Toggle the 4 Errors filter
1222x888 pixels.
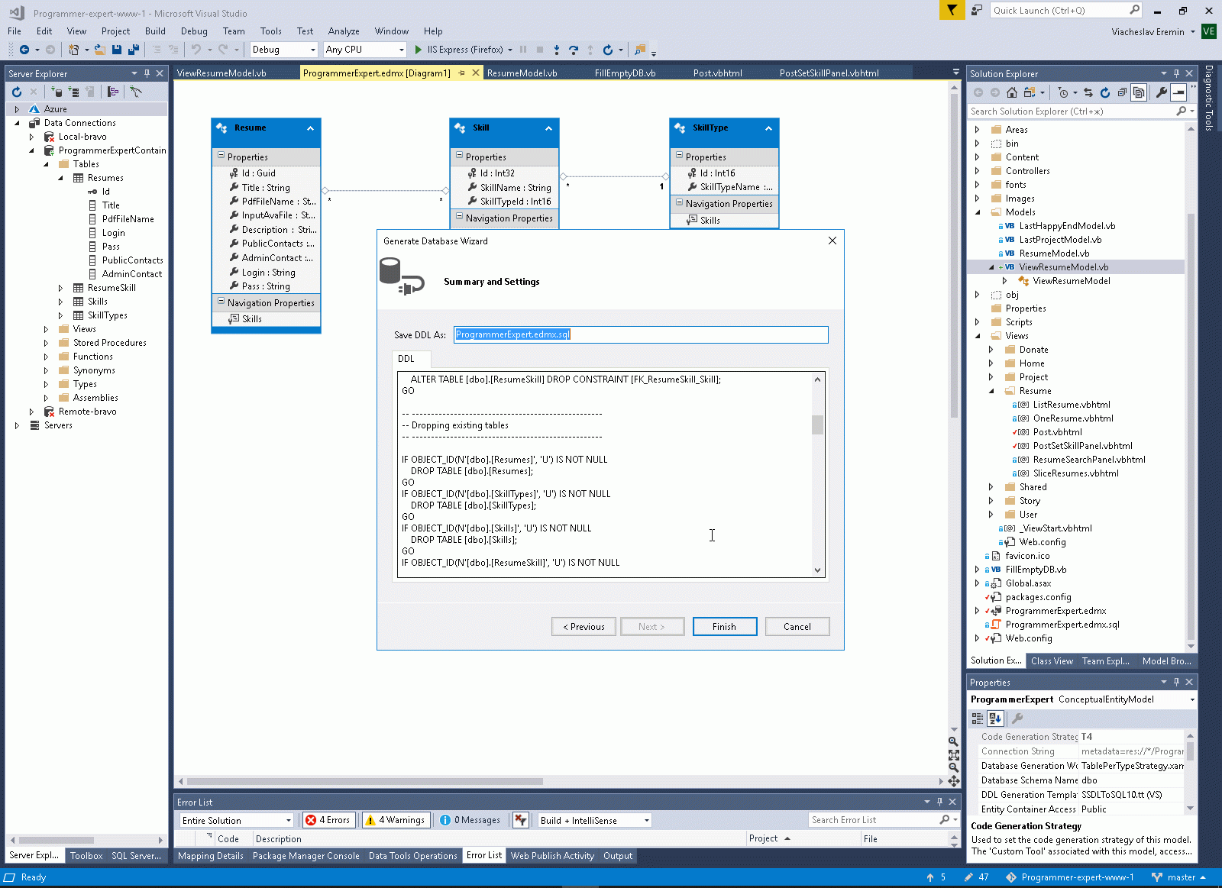click(x=328, y=820)
